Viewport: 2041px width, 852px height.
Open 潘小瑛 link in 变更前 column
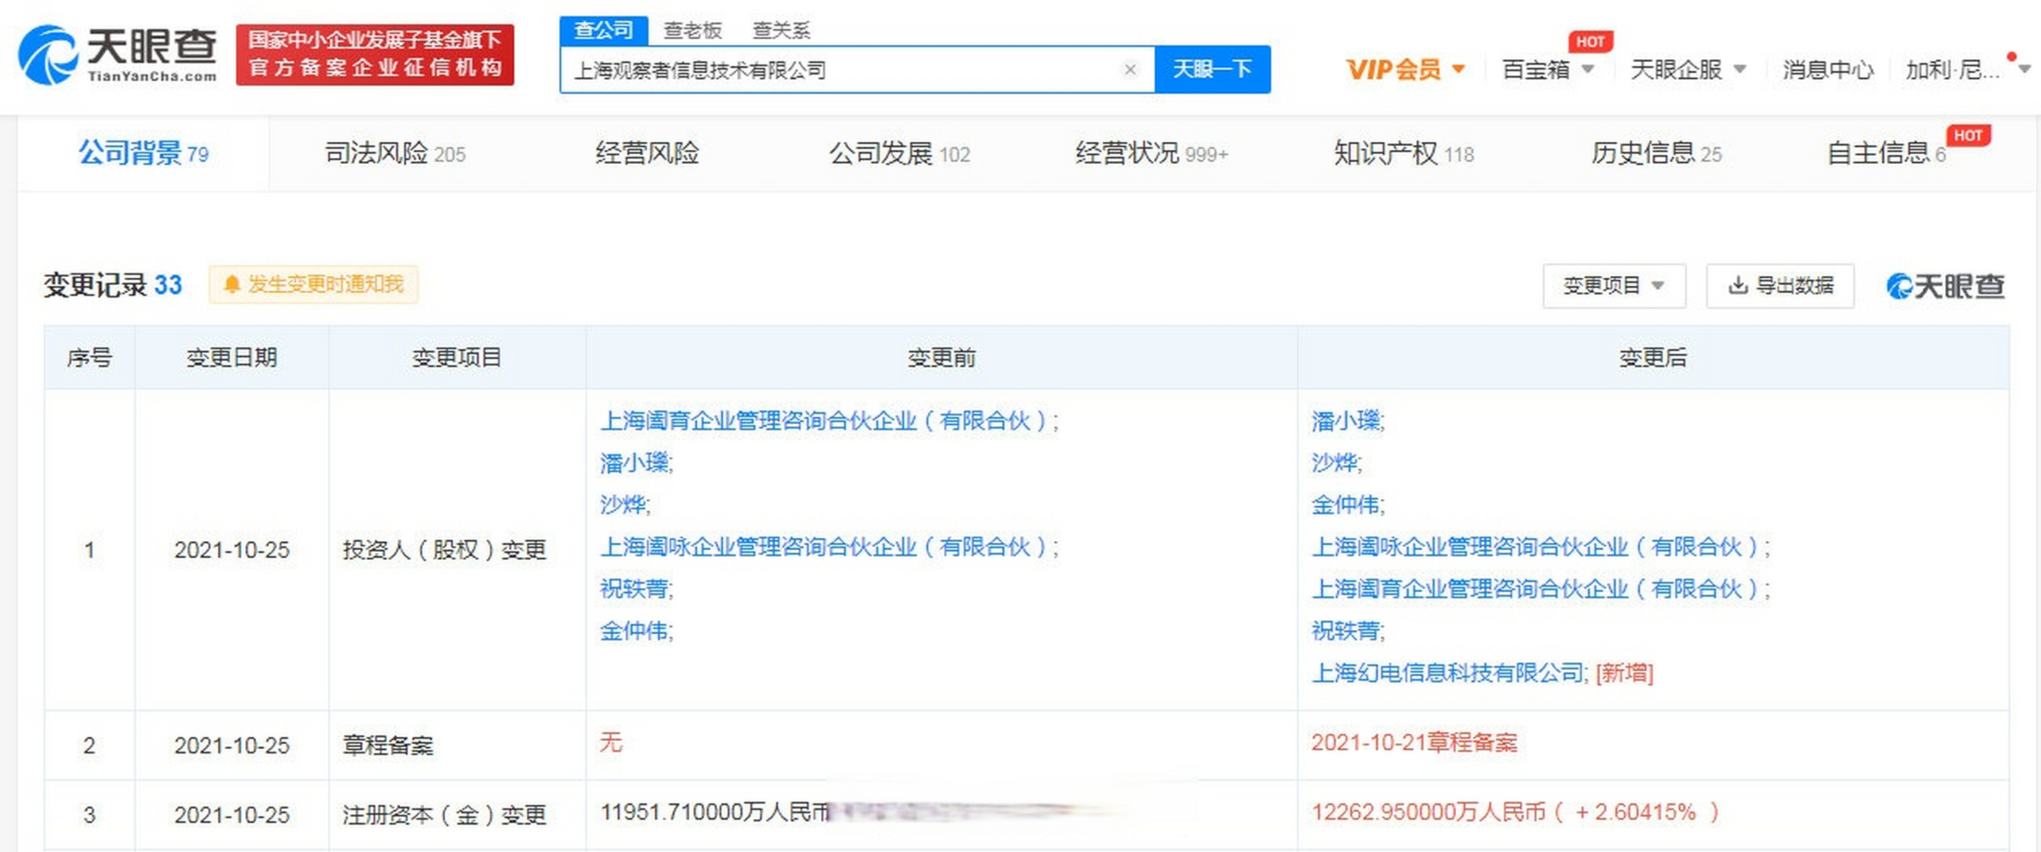(x=634, y=463)
